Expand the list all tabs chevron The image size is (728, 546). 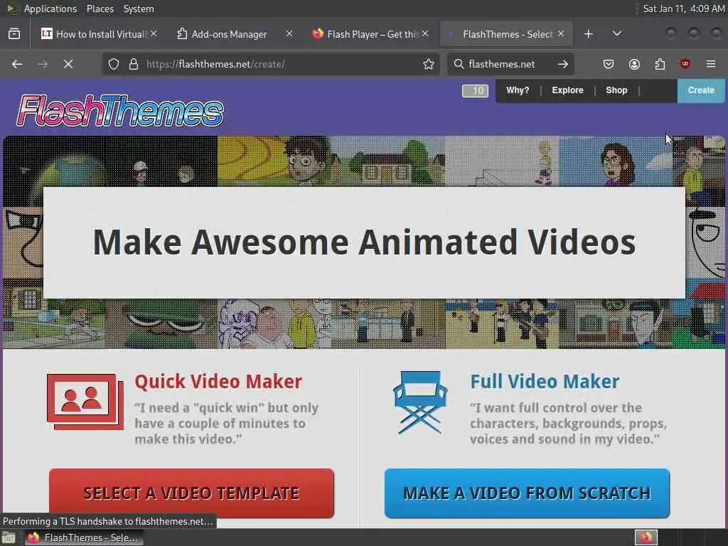click(617, 34)
